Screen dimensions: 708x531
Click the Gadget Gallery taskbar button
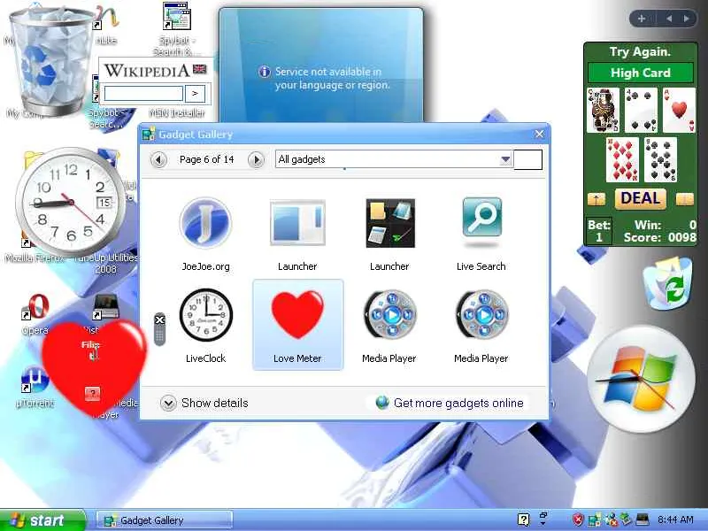[165, 520]
